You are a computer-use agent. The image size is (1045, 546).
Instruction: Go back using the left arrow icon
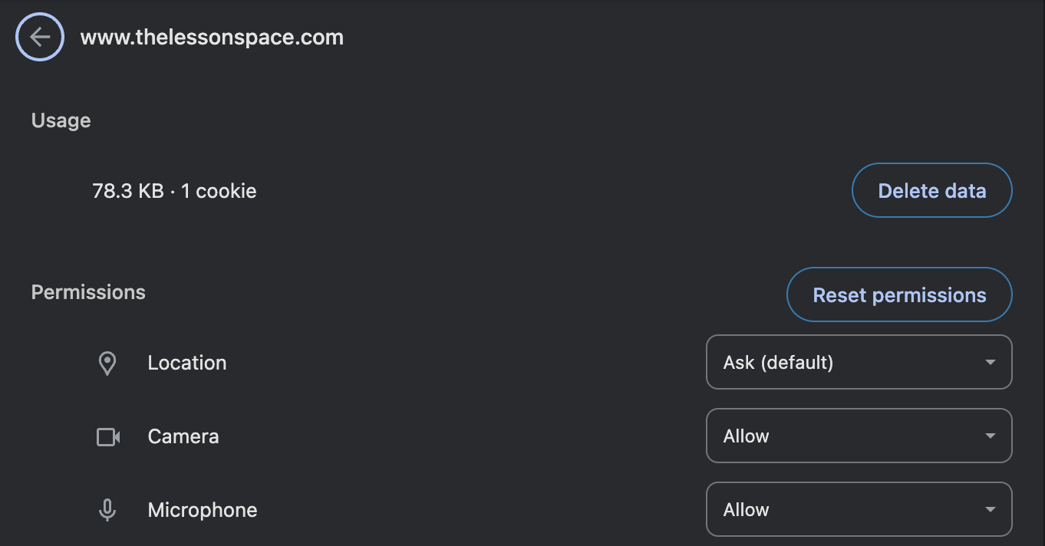pos(40,38)
